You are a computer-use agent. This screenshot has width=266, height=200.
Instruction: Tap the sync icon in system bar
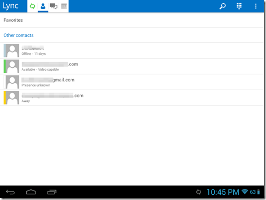pyautogui.click(x=198, y=192)
